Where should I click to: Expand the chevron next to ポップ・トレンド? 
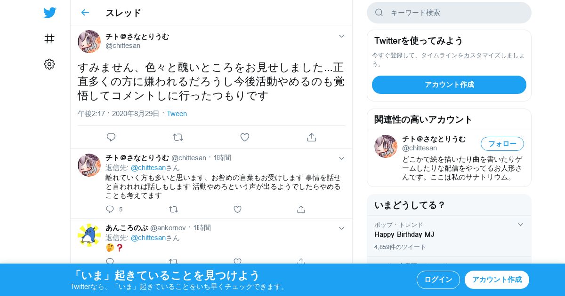point(520,225)
